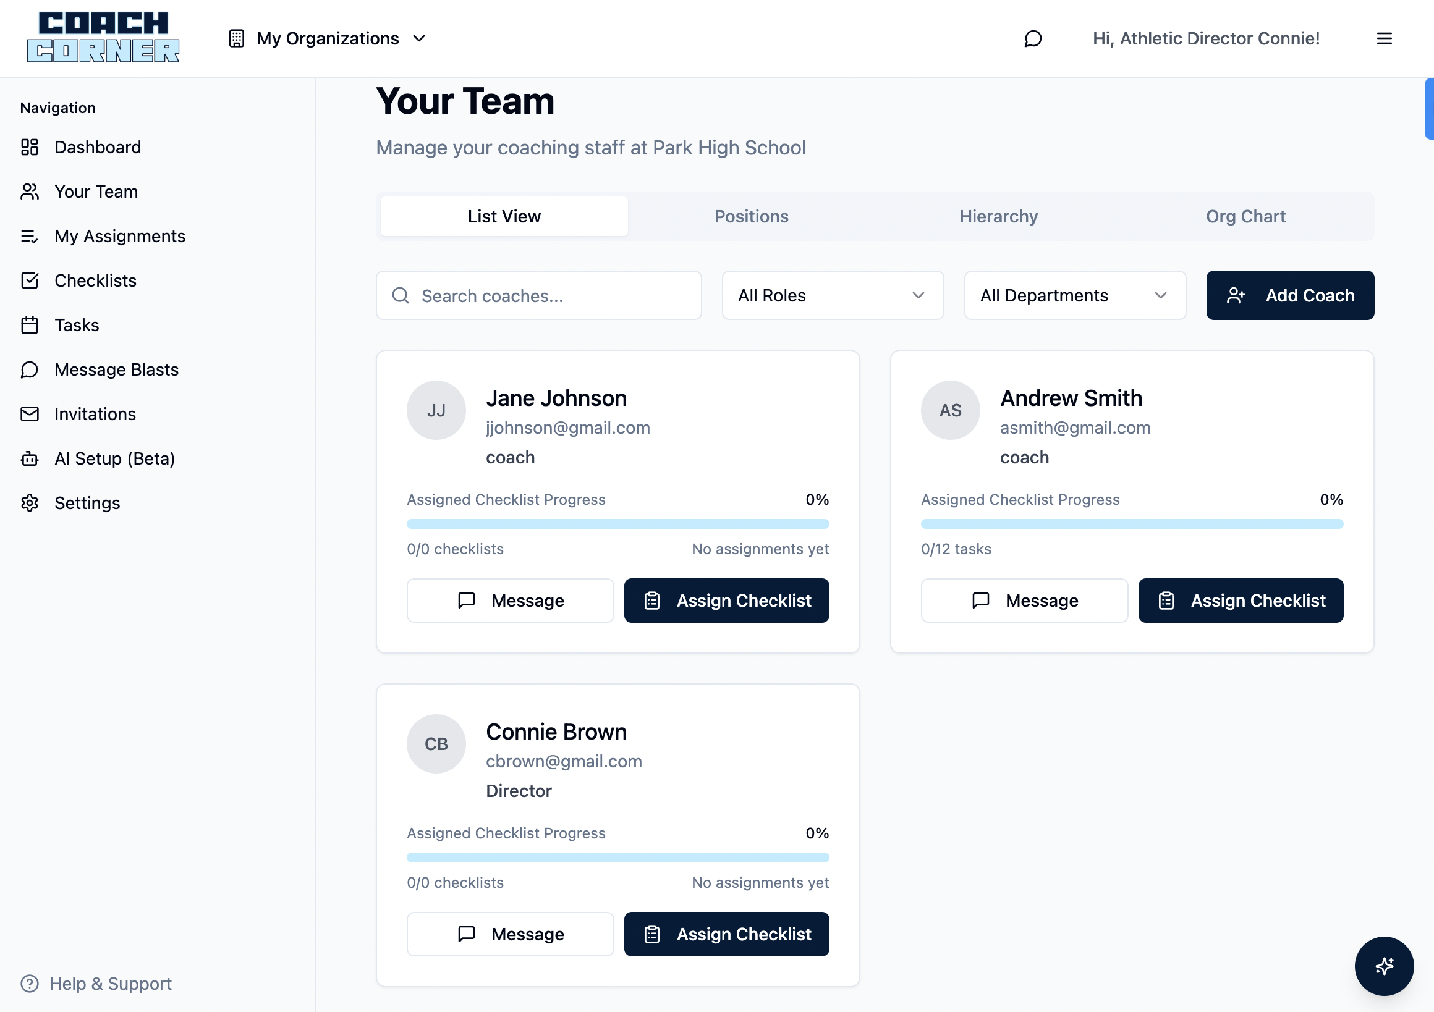Image resolution: width=1434 pixels, height=1012 pixels.
Task: Open Help & Support link
Action: tap(96, 984)
